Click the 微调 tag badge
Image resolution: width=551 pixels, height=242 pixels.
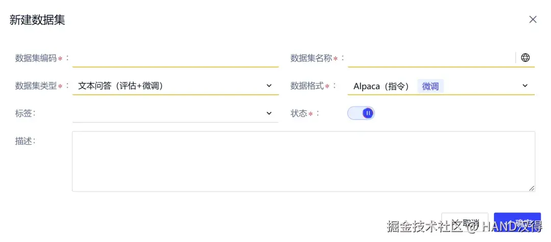pos(431,86)
